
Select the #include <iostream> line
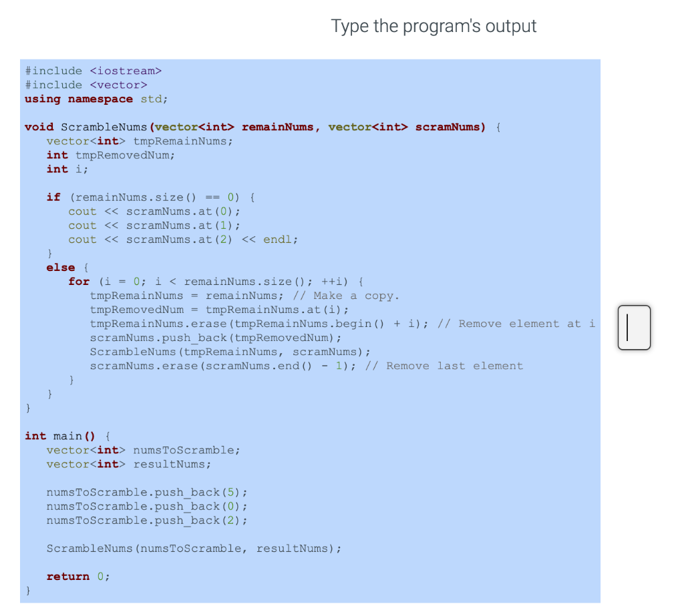pos(94,71)
